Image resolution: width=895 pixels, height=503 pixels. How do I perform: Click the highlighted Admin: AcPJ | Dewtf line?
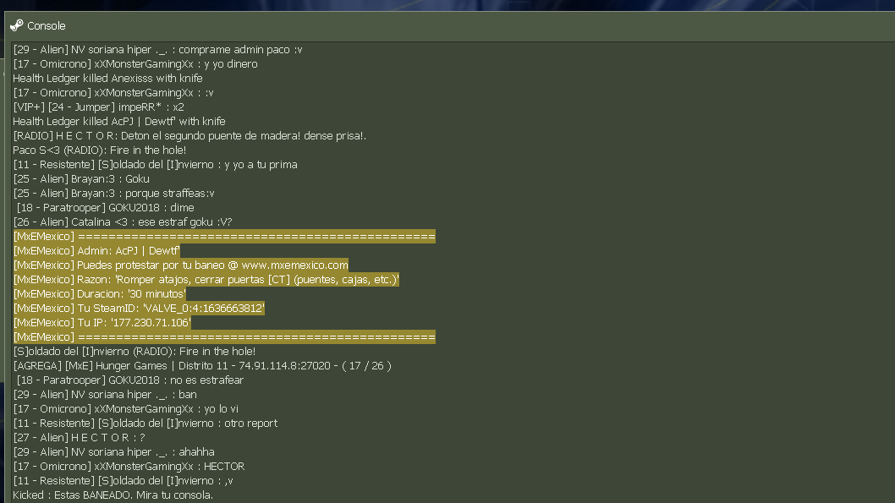(x=96, y=251)
